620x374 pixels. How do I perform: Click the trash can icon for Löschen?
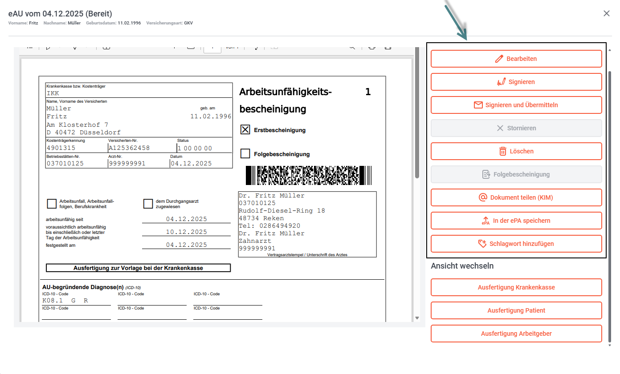pos(503,151)
